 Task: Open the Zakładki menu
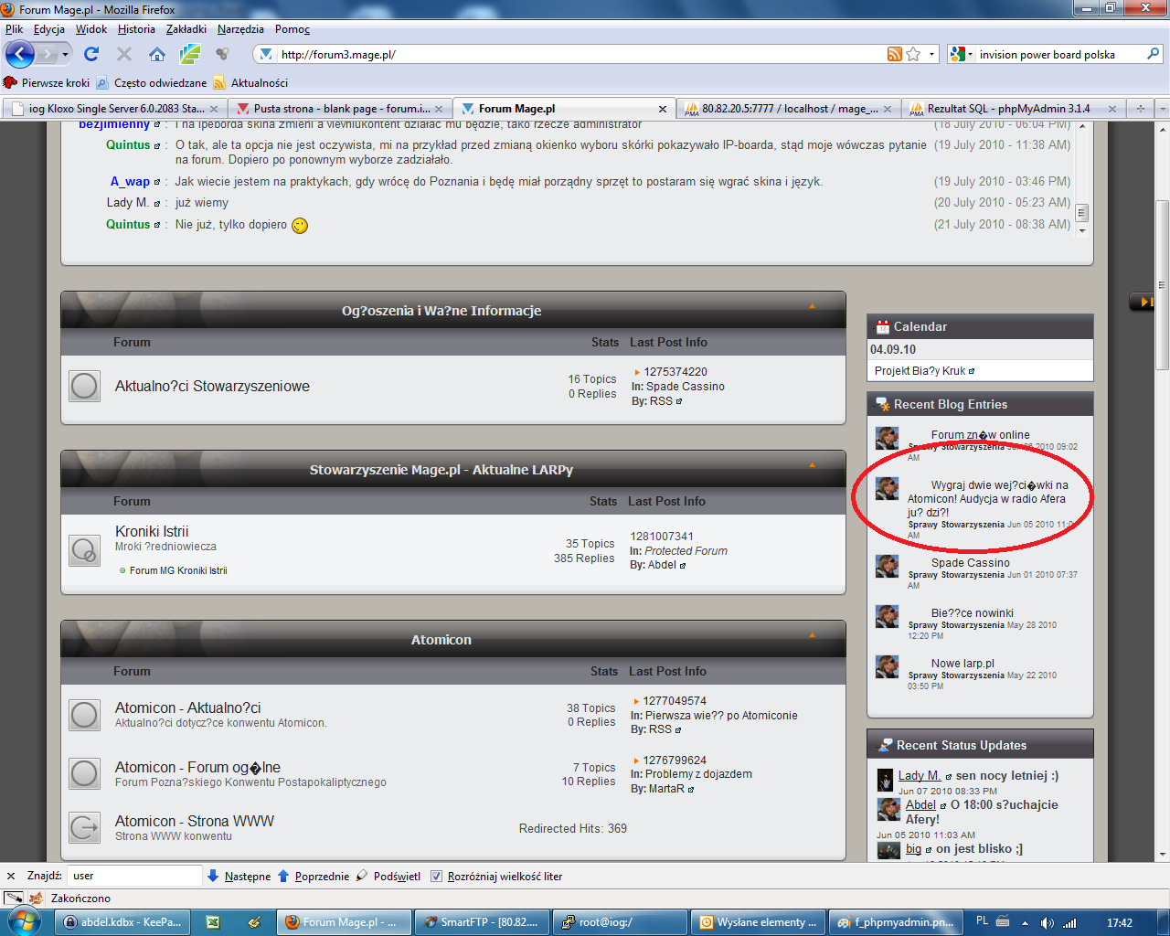186,29
